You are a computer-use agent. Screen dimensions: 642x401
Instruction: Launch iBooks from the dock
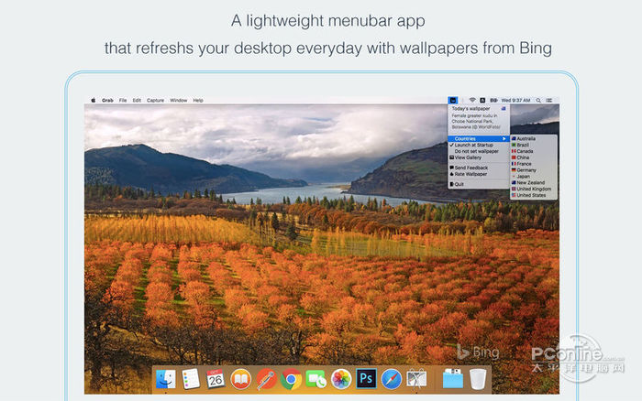240,379
